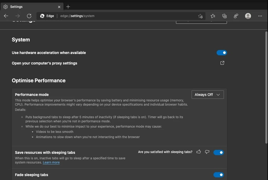Open the profile avatar menu
268x180 pixels.
click(248, 16)
